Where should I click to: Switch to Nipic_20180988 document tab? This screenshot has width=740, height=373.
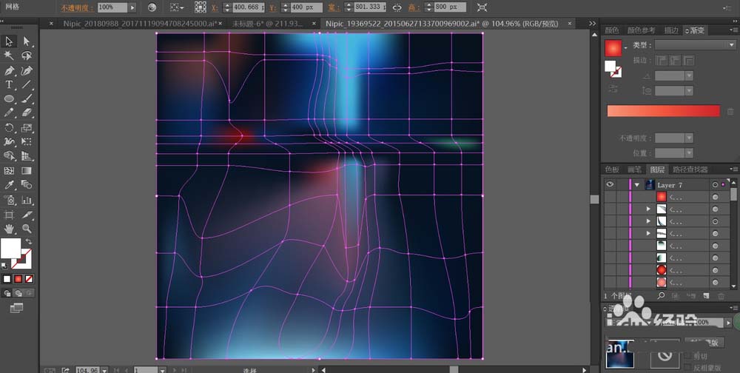(x=141, y=24)
